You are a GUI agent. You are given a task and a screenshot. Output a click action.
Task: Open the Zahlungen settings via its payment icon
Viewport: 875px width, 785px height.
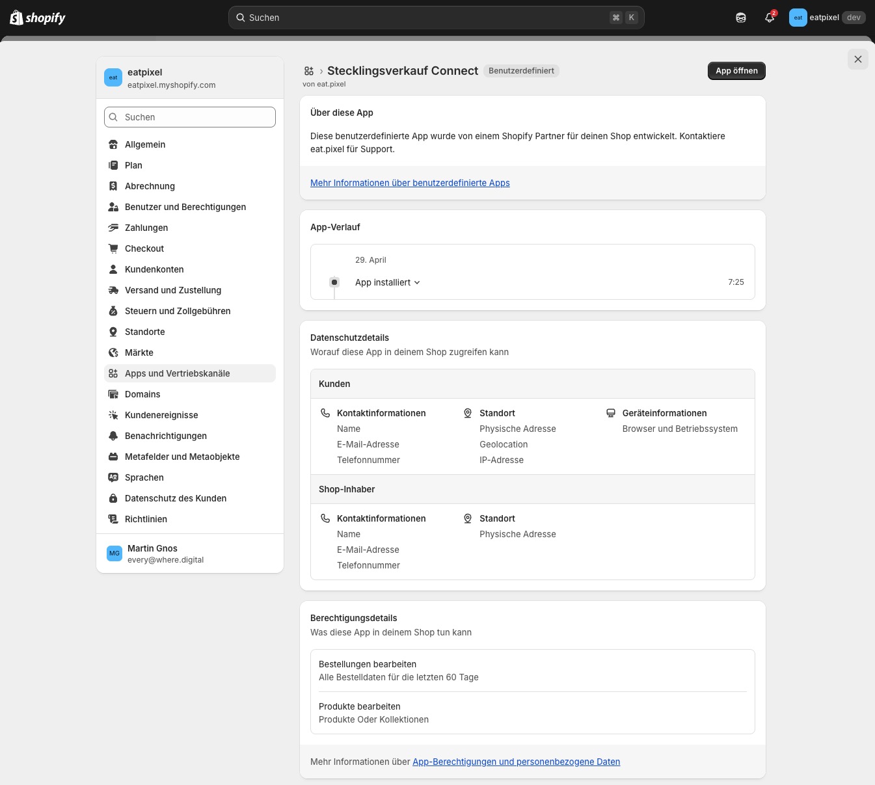[x=113, y=228]
